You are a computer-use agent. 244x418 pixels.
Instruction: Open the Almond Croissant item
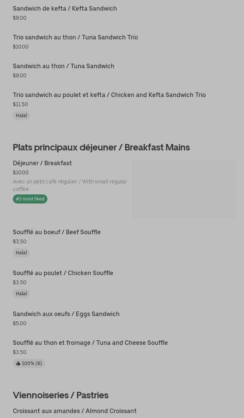click(x=75, y=411)
